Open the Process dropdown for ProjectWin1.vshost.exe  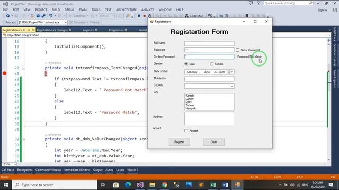point(66,22)
